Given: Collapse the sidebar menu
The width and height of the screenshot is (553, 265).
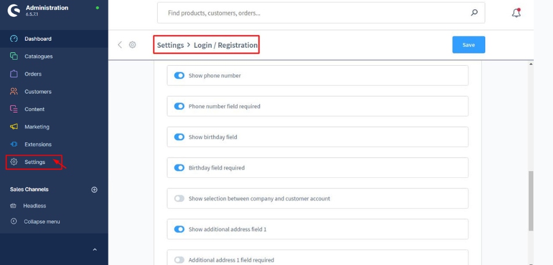Looking at the screenshot, I should [41, 221].
